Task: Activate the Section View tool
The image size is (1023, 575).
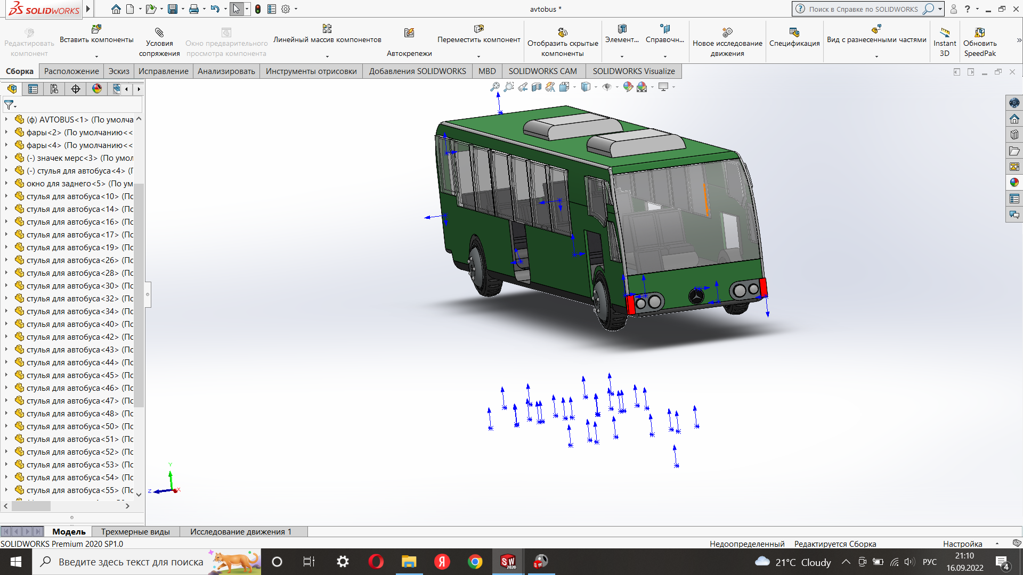Action: 537,87
